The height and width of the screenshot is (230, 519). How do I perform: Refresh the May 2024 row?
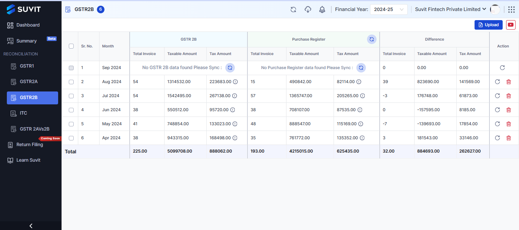point(497,124)
